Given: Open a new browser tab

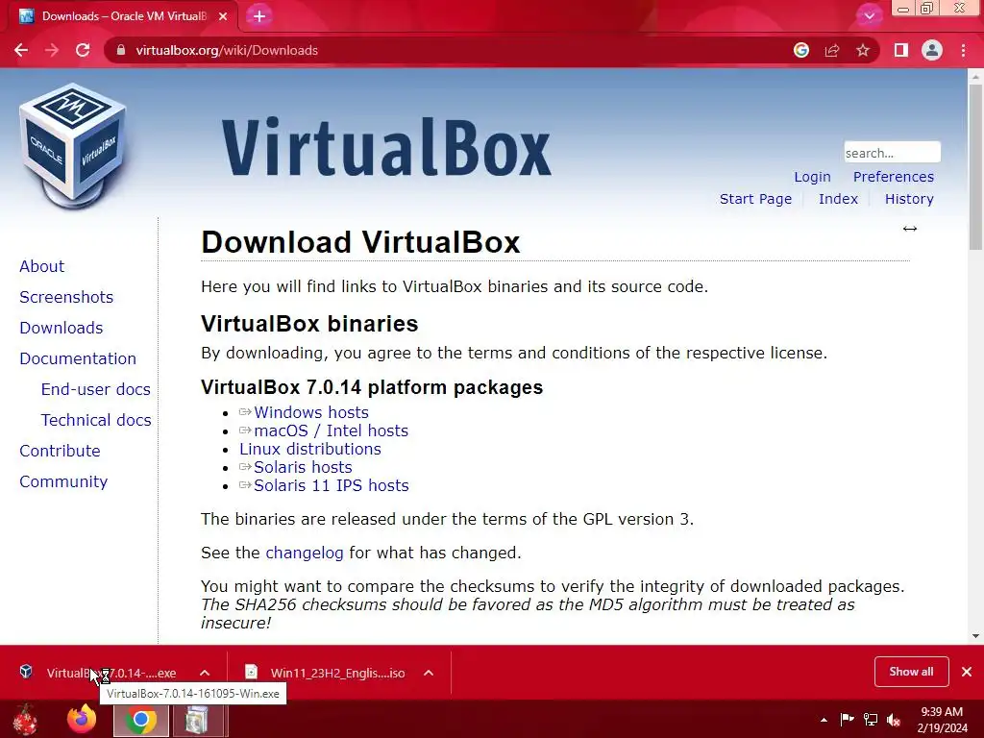Looking at the screenshot, I should point(259,16).
